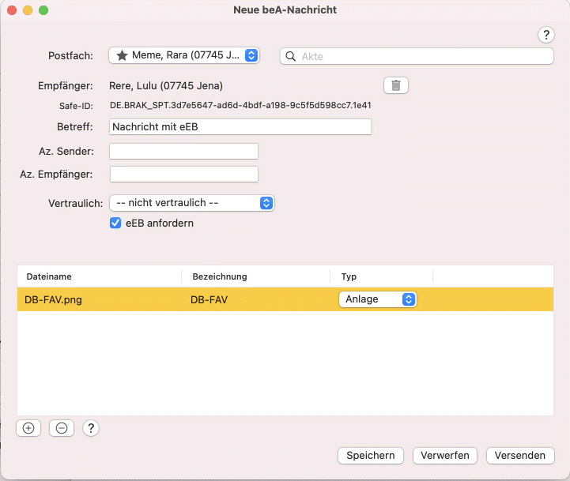The width and height of the screenshot is (570, 481).
Task: Click the star icon in Postfach selector
Action: tap(122, 55)
